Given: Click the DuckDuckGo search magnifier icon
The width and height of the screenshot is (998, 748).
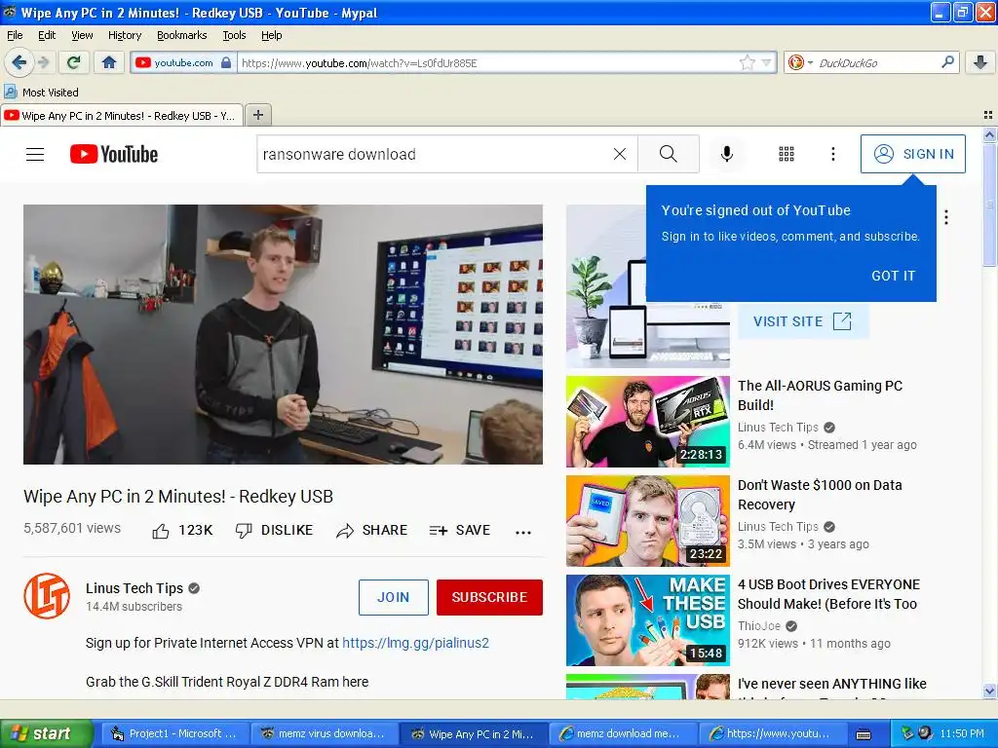Looking at the screenshot, I should [x=947, y=61].
